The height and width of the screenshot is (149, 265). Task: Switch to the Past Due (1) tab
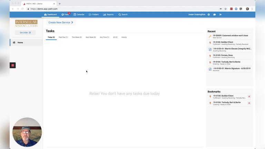click(x=63, y=37)
